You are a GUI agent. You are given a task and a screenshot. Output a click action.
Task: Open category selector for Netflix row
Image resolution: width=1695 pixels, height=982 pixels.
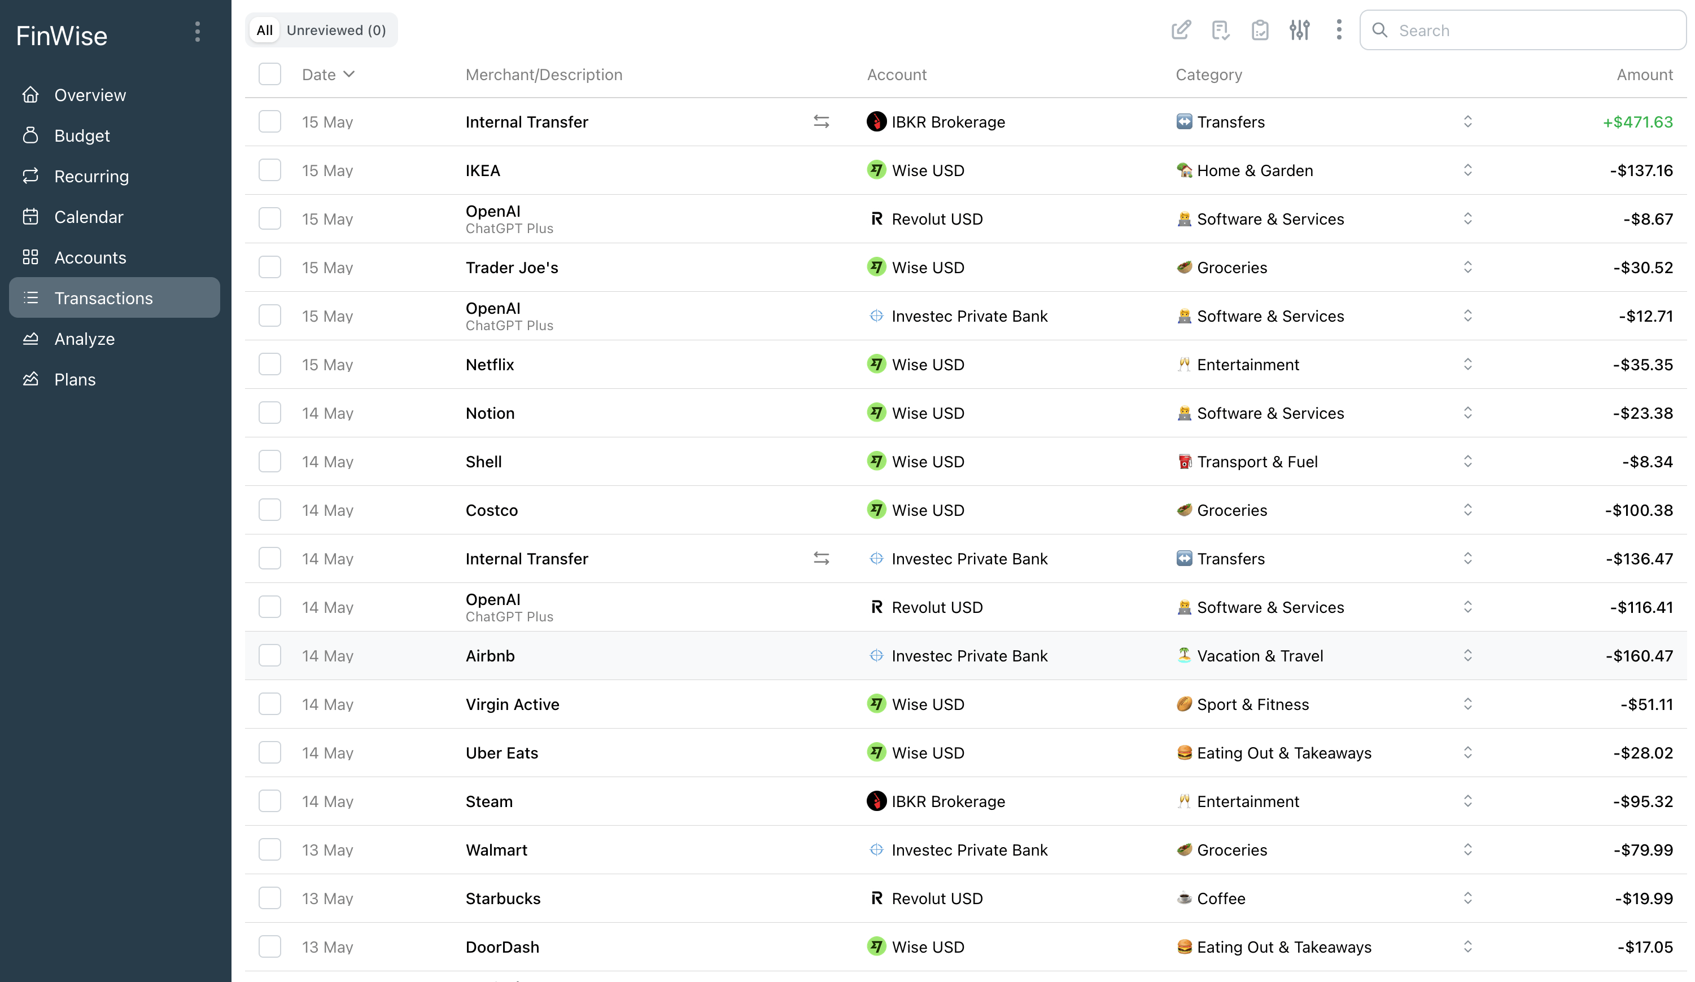1467,365
